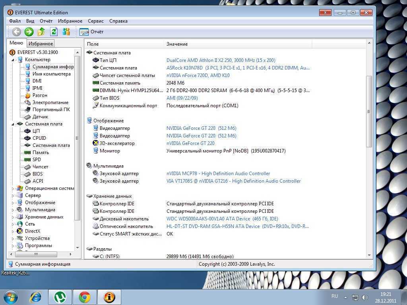Click the Сеть globe icon in tree
Screen dimensions: 407x305
tap(20, 224)
